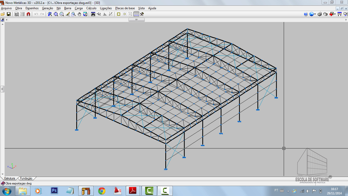Save the project with the floppy disk icon
The width and height of the screenshot is (348, 196).
coord(9,14)
